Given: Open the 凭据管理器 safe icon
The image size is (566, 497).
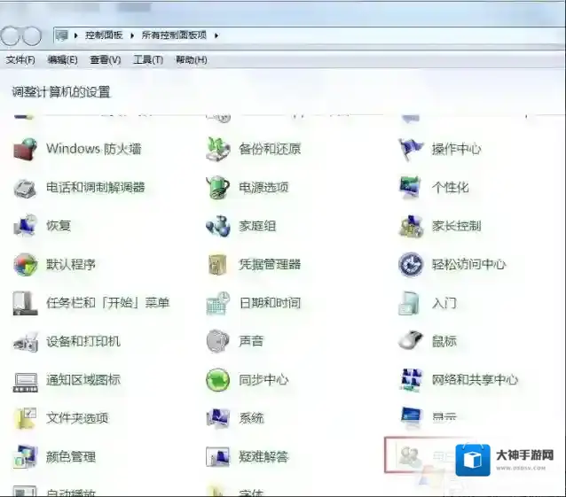Looking at the screenshot, I should coord(218,265).
